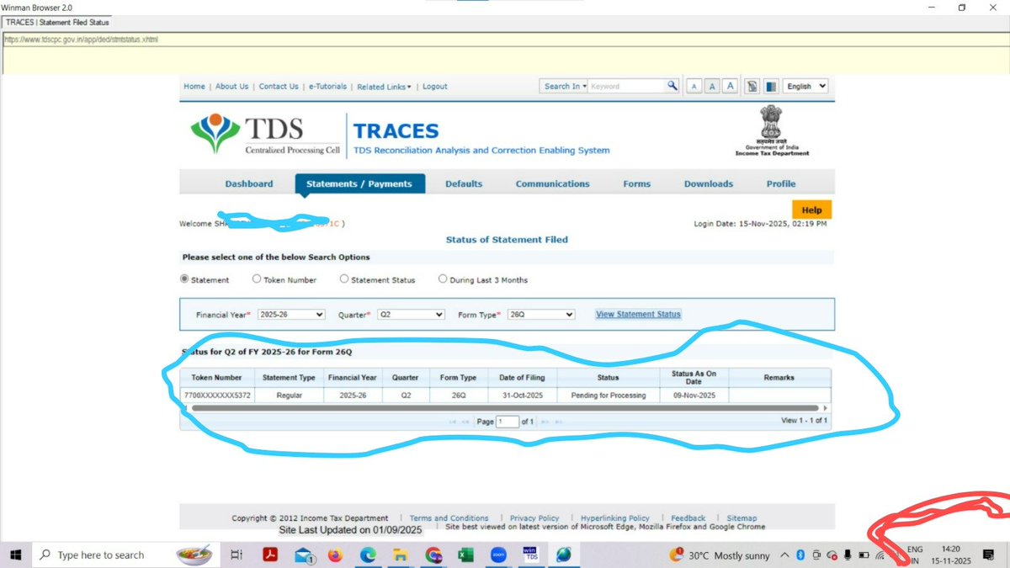Open the Financial Year dropdown

click(291, 314)
